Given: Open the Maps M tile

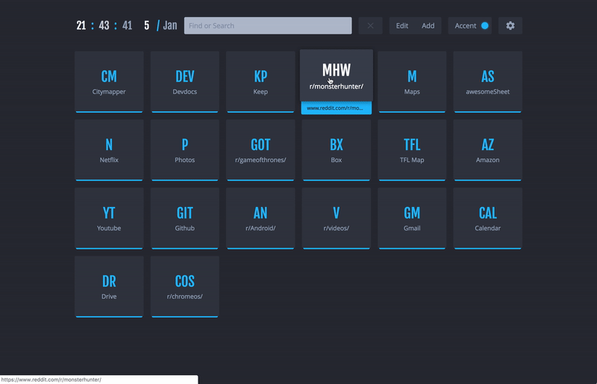Looking at the screenshot, I should (x=412, y=82).
